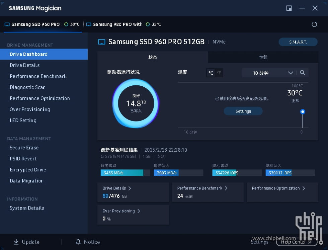Click the 35℃ status ring on the 980 PRO tab
This screenshot has height=250, width=328.
pyautogui.click(x=148, y=24)
